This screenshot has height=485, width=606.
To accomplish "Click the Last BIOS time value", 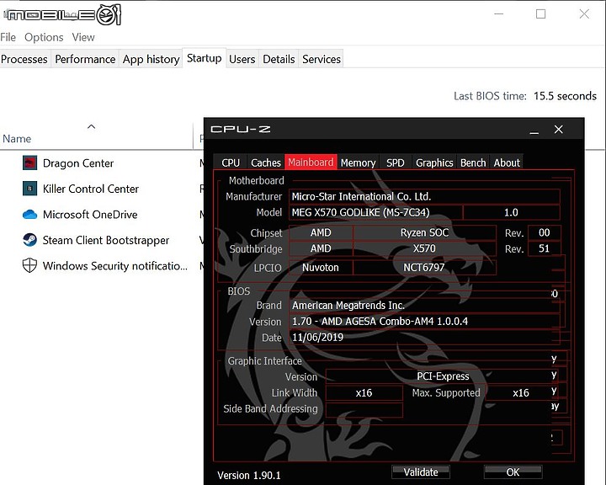I will [565, 96].
